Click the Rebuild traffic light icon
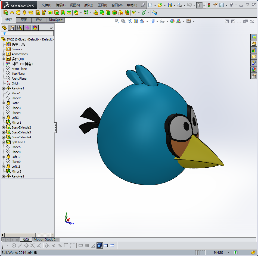Image resolution: width=258 pixels, height=256 pixels. pos(209,5)
